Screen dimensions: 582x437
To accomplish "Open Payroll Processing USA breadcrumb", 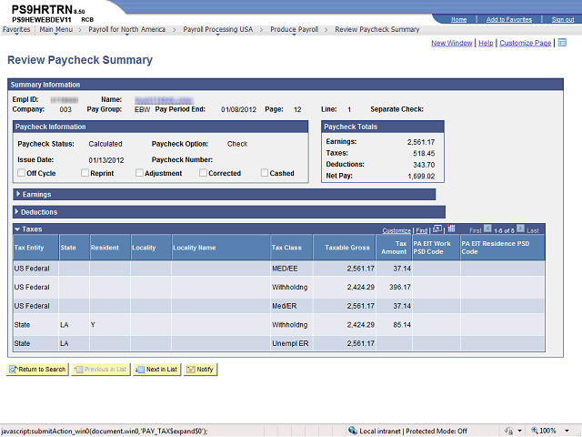I will point(218,29).
